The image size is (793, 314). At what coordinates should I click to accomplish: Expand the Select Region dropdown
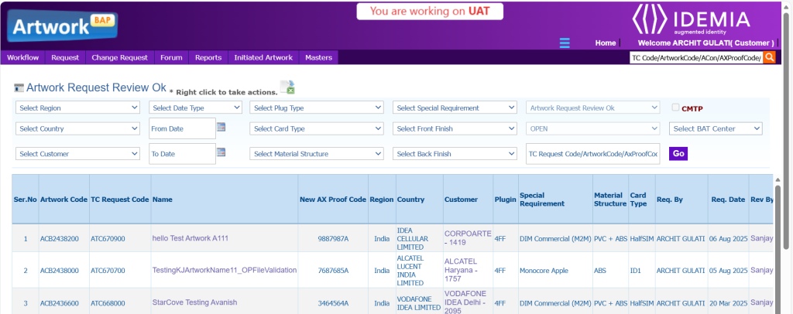click(79, 108)
